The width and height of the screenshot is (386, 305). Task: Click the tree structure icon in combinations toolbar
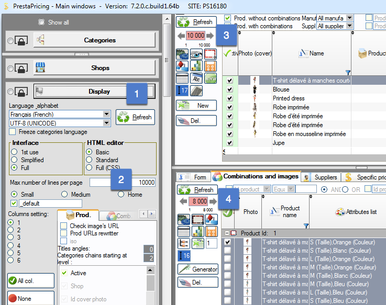(x=183, y=243)
